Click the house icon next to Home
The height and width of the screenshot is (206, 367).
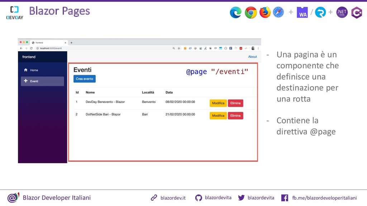tap(26, 70)
